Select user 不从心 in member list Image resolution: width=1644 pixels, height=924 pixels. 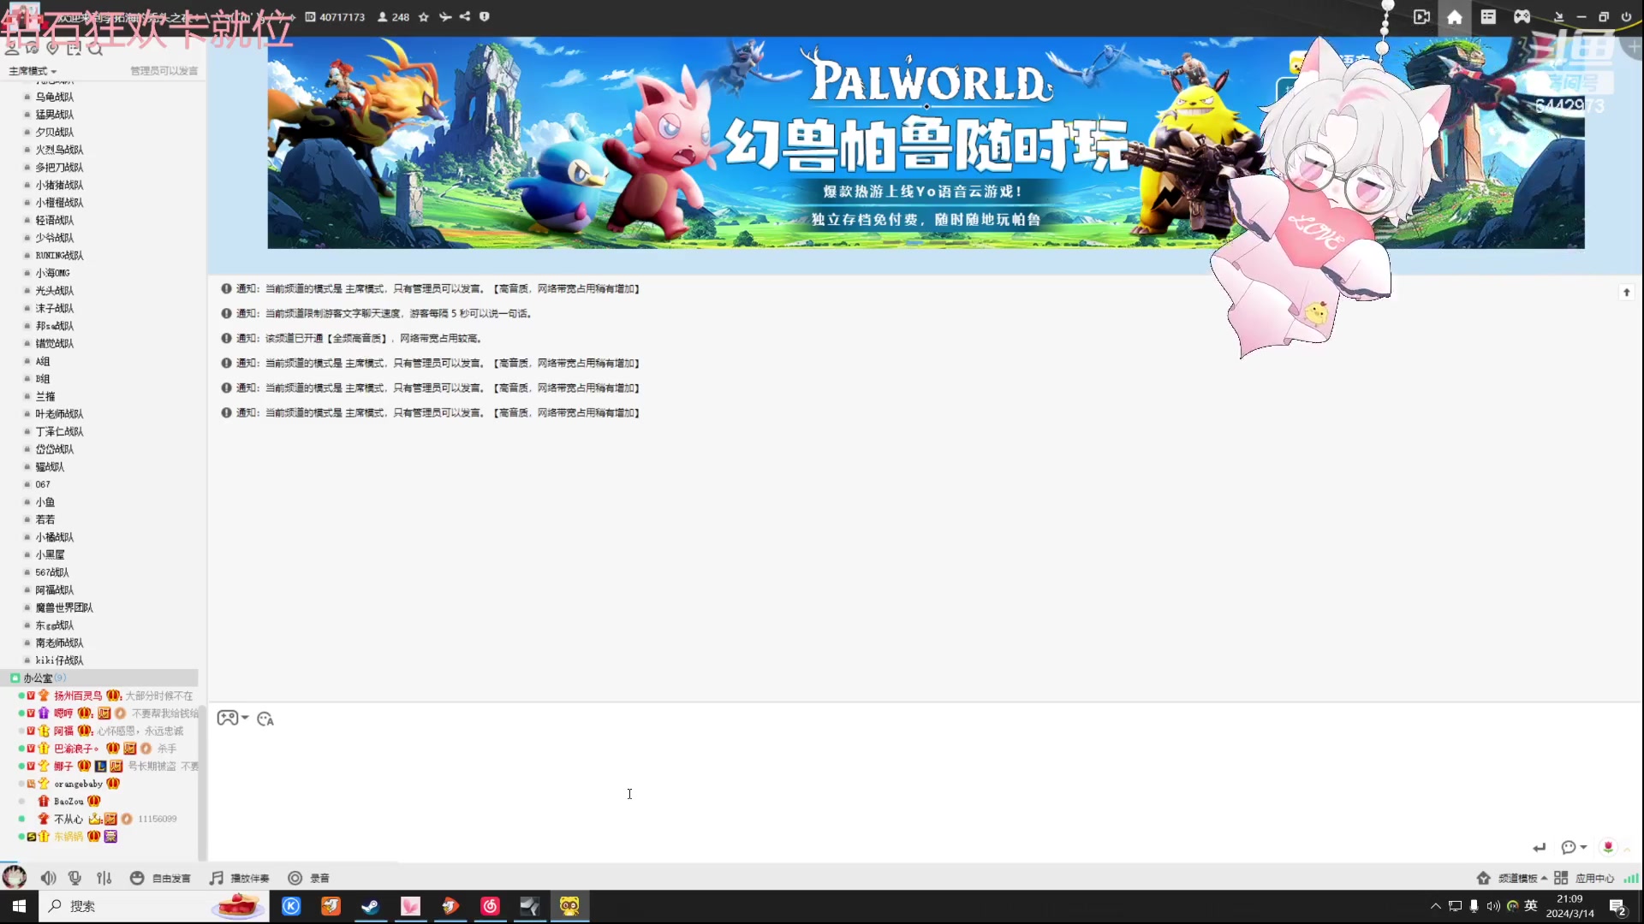pyautogui.click(x=68, y=820)
